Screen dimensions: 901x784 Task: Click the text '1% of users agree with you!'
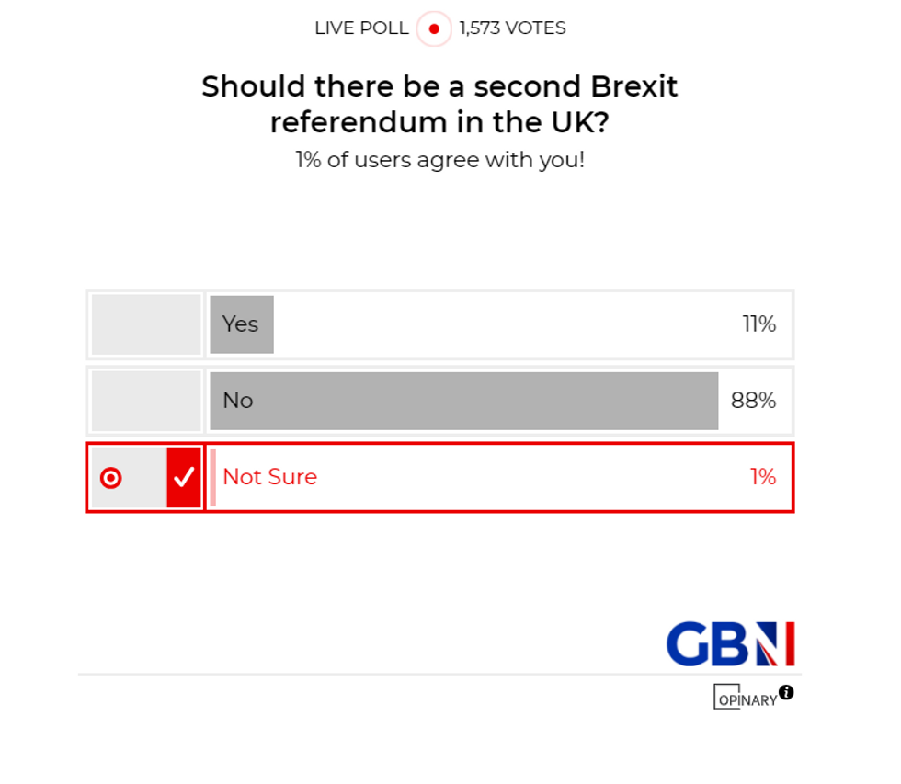tap(441, 160)
